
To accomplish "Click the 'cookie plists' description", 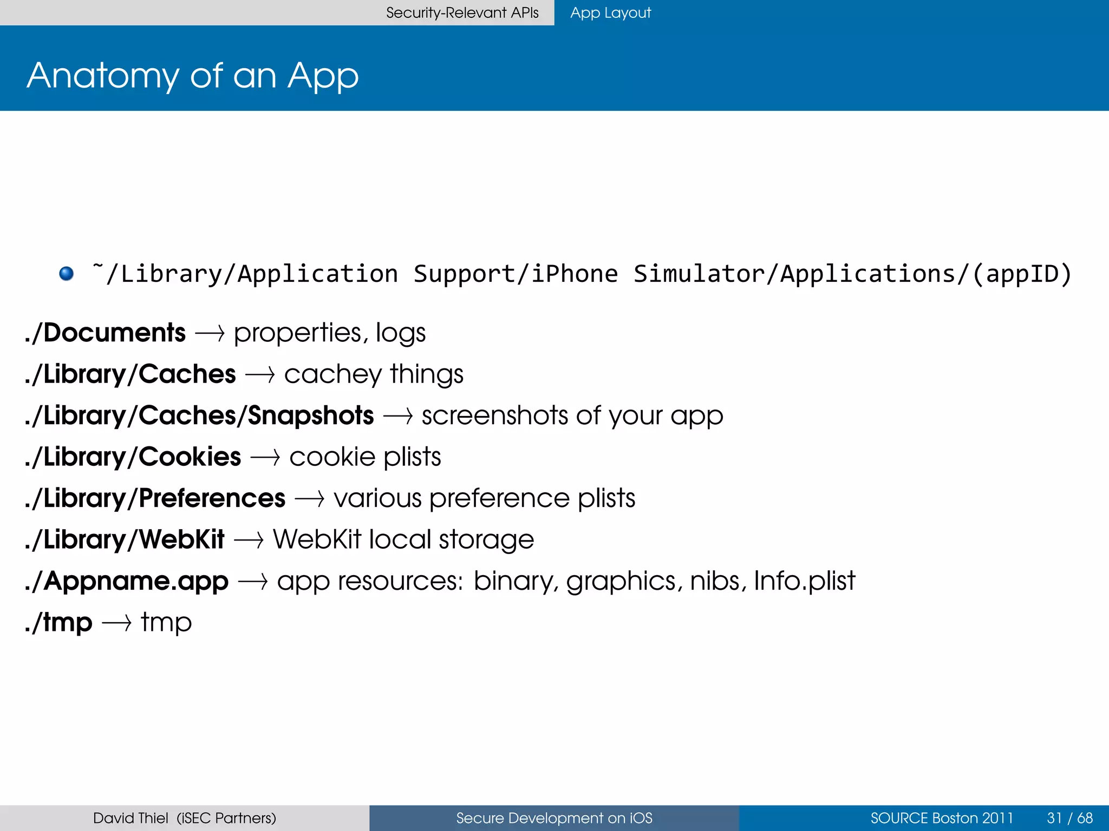I will point(366,457).
